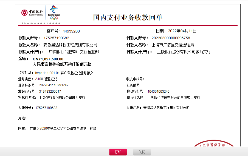The image size is (248, 156).
Task: Click the business type A100-普通汇兑
Action: 46,79
